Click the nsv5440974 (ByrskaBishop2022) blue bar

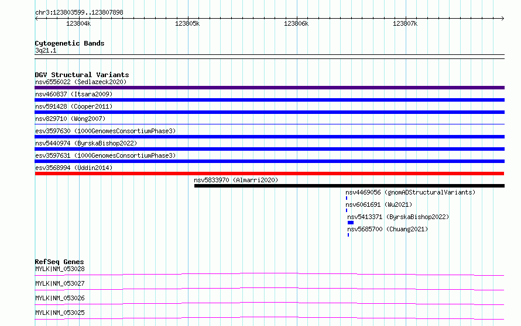click(269, 149)
